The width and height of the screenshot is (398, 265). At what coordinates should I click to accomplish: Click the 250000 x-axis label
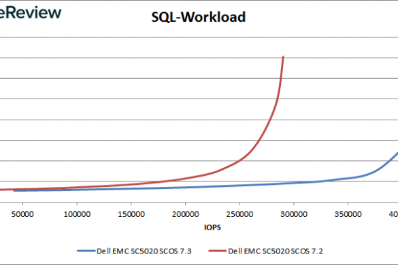coord(239,214)
